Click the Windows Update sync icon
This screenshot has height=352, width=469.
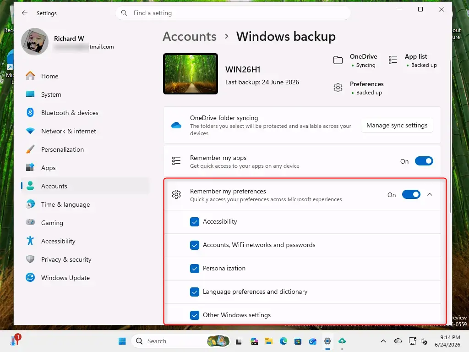(30, 277)
